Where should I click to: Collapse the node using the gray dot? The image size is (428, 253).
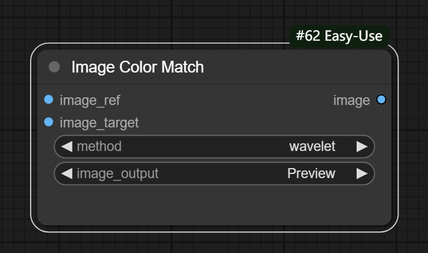tap(55, 67)
